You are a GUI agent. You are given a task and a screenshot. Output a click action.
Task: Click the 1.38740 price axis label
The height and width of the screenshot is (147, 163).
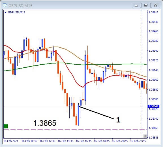(154, 119)
